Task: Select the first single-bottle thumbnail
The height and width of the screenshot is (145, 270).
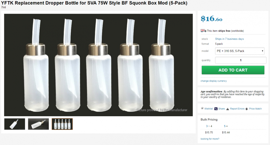Action: point(15,124)
